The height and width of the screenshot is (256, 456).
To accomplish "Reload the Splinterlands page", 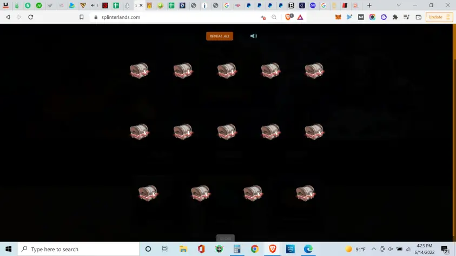I will point(30,17).
